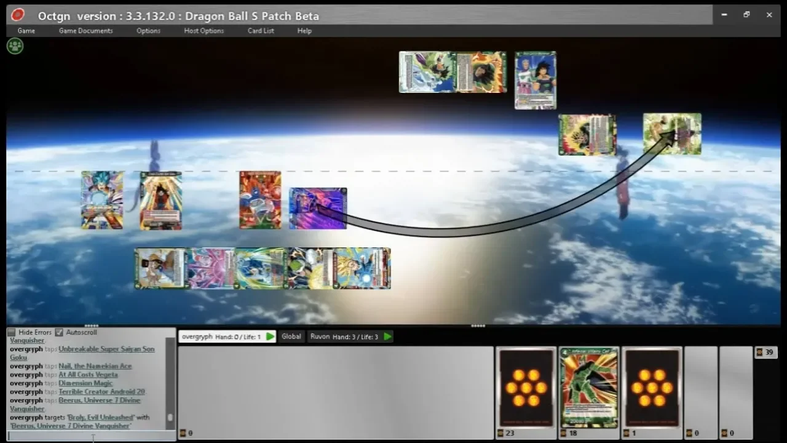Select the orange Goku card beside the leader
The width and height of the screenshot is (787, 443).
(160, 201)
